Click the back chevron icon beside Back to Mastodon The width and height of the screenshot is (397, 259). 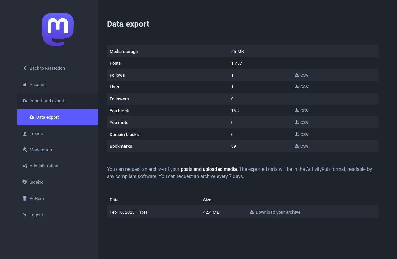pyautogui.click(x=25, y=68)
